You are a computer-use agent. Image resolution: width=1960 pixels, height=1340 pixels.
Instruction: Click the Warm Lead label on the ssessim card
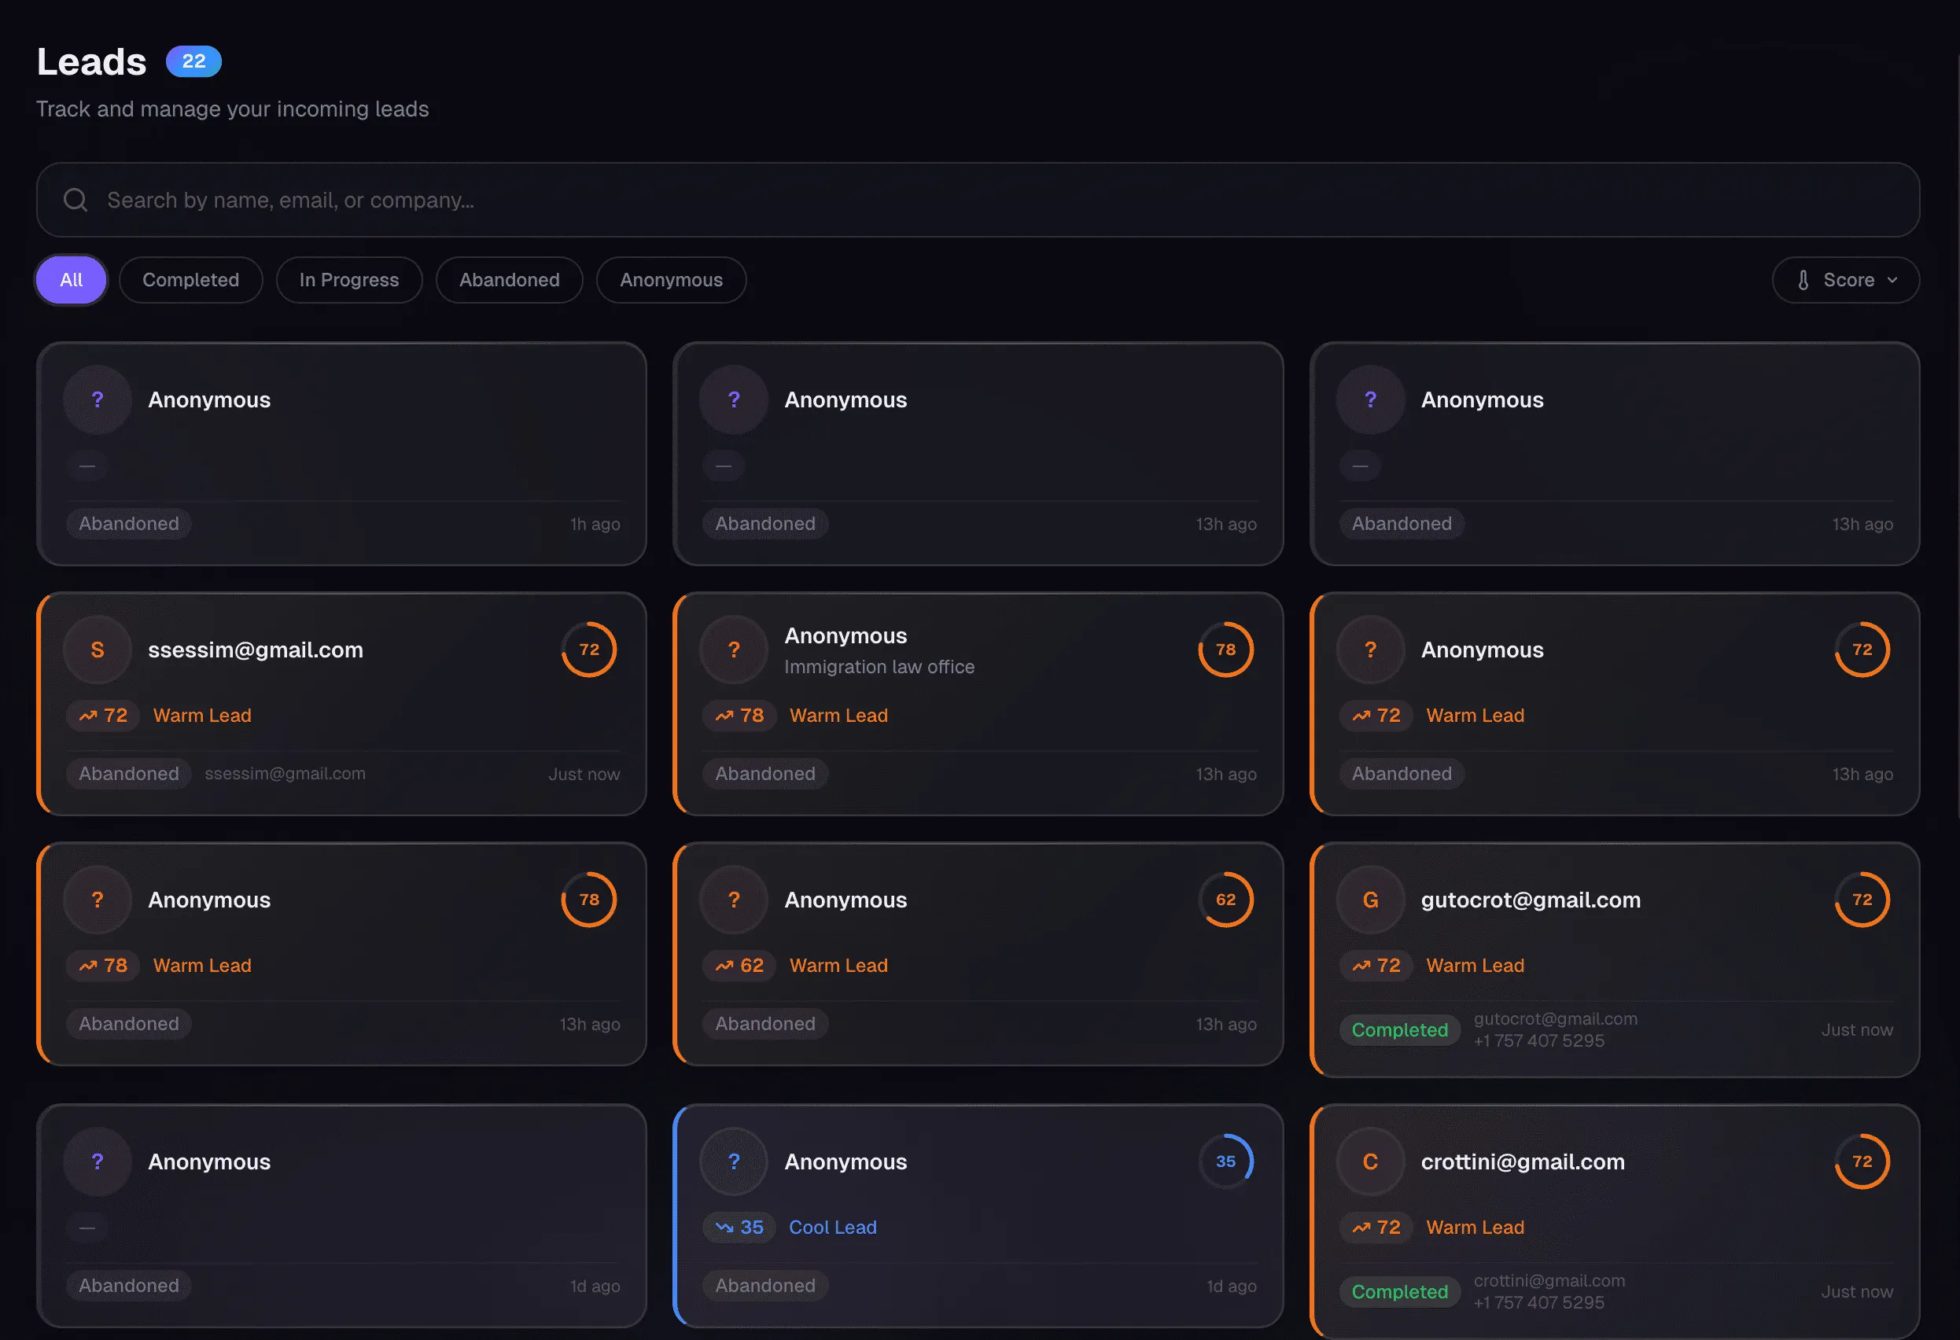[x=201, y=715]
